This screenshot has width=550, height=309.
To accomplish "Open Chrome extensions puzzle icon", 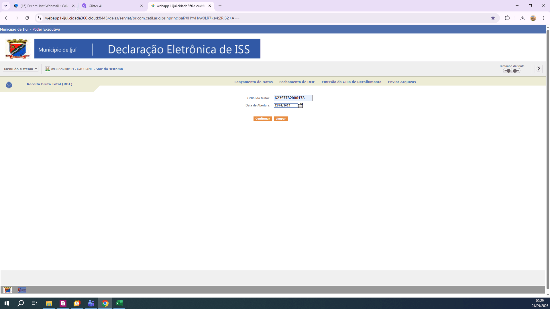I will (507, 18).
